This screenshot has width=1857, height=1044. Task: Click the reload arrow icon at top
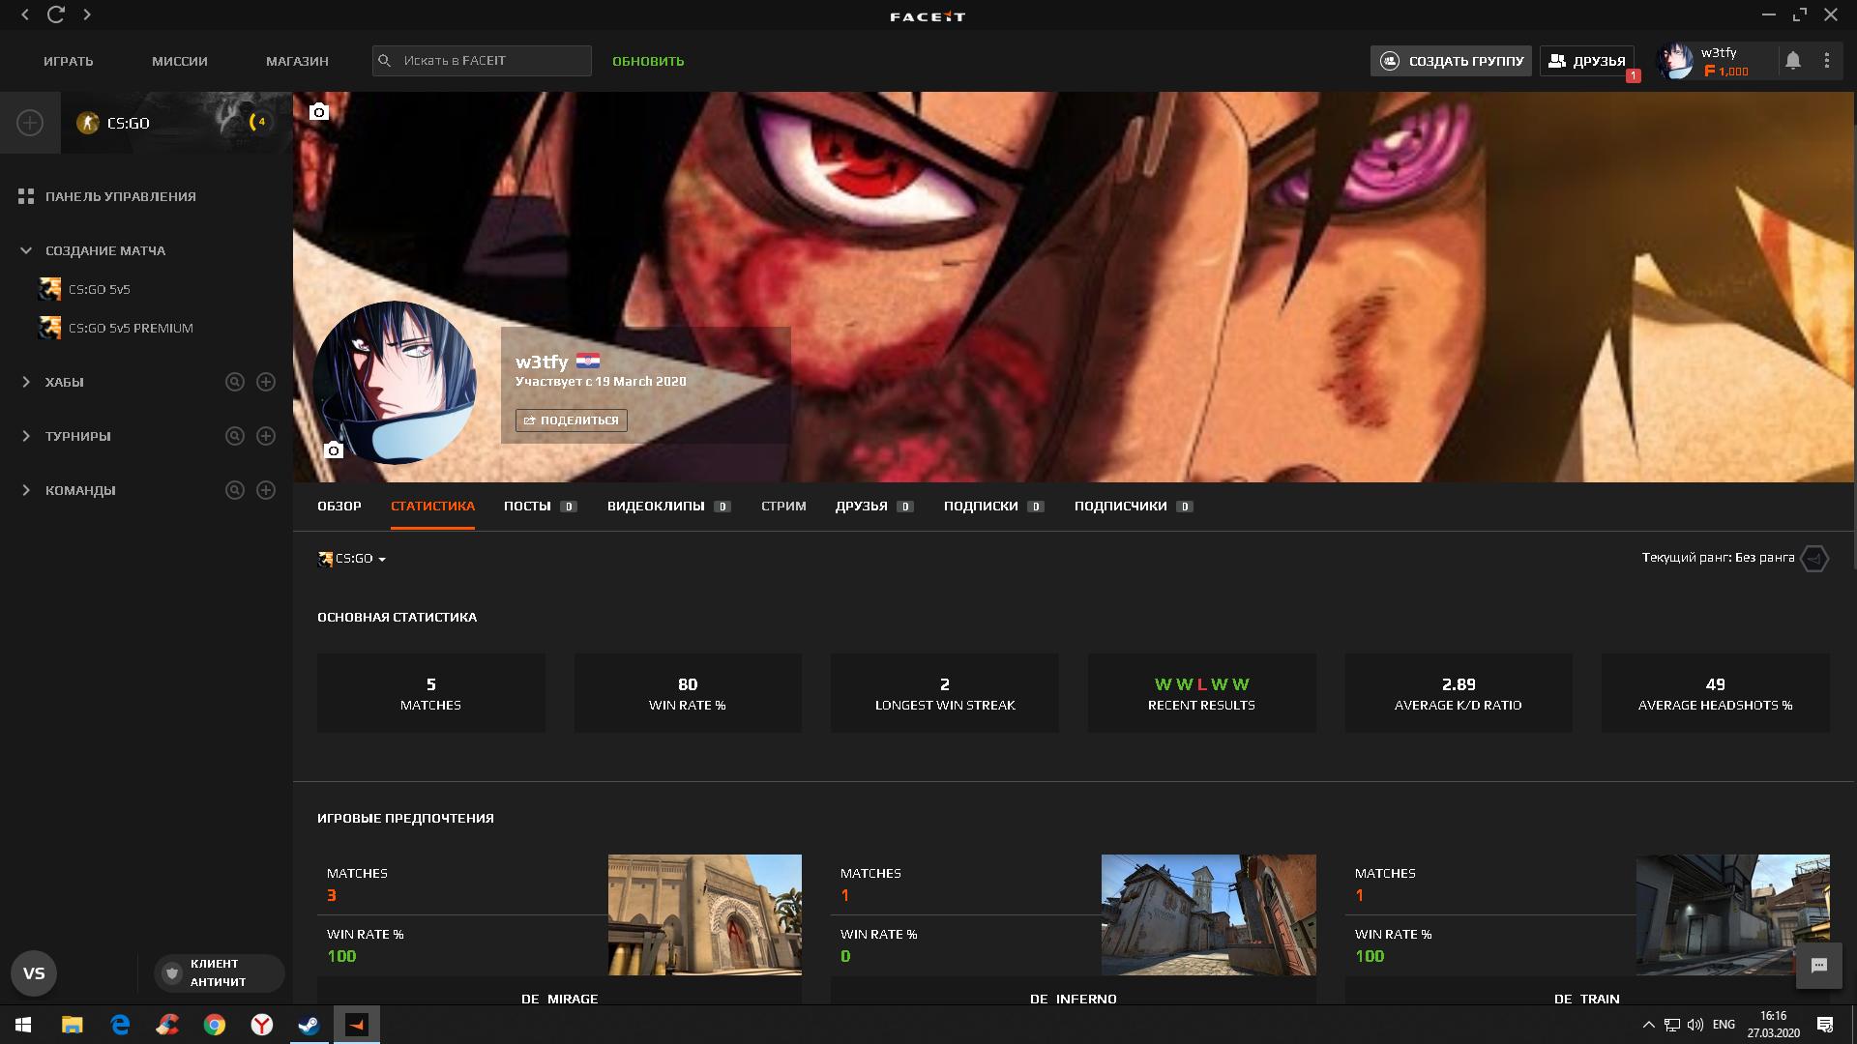pyautogui.click(x=56, y=14)
